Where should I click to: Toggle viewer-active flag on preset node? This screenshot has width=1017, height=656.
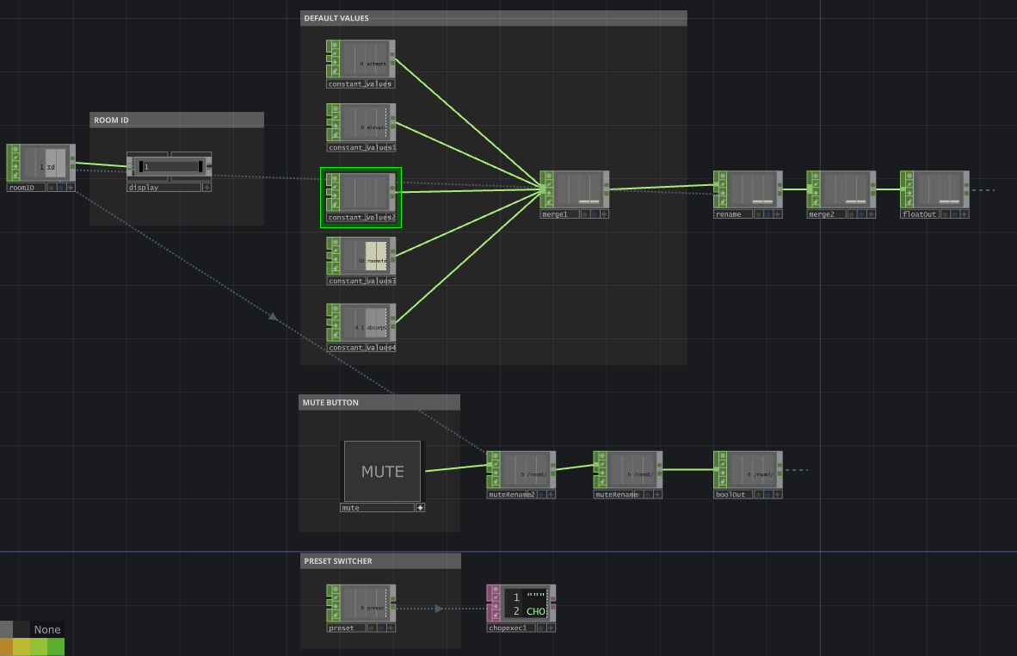(x=336, y=590)
